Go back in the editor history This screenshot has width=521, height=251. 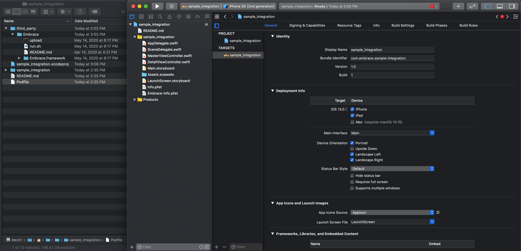(x=225, y=17)
